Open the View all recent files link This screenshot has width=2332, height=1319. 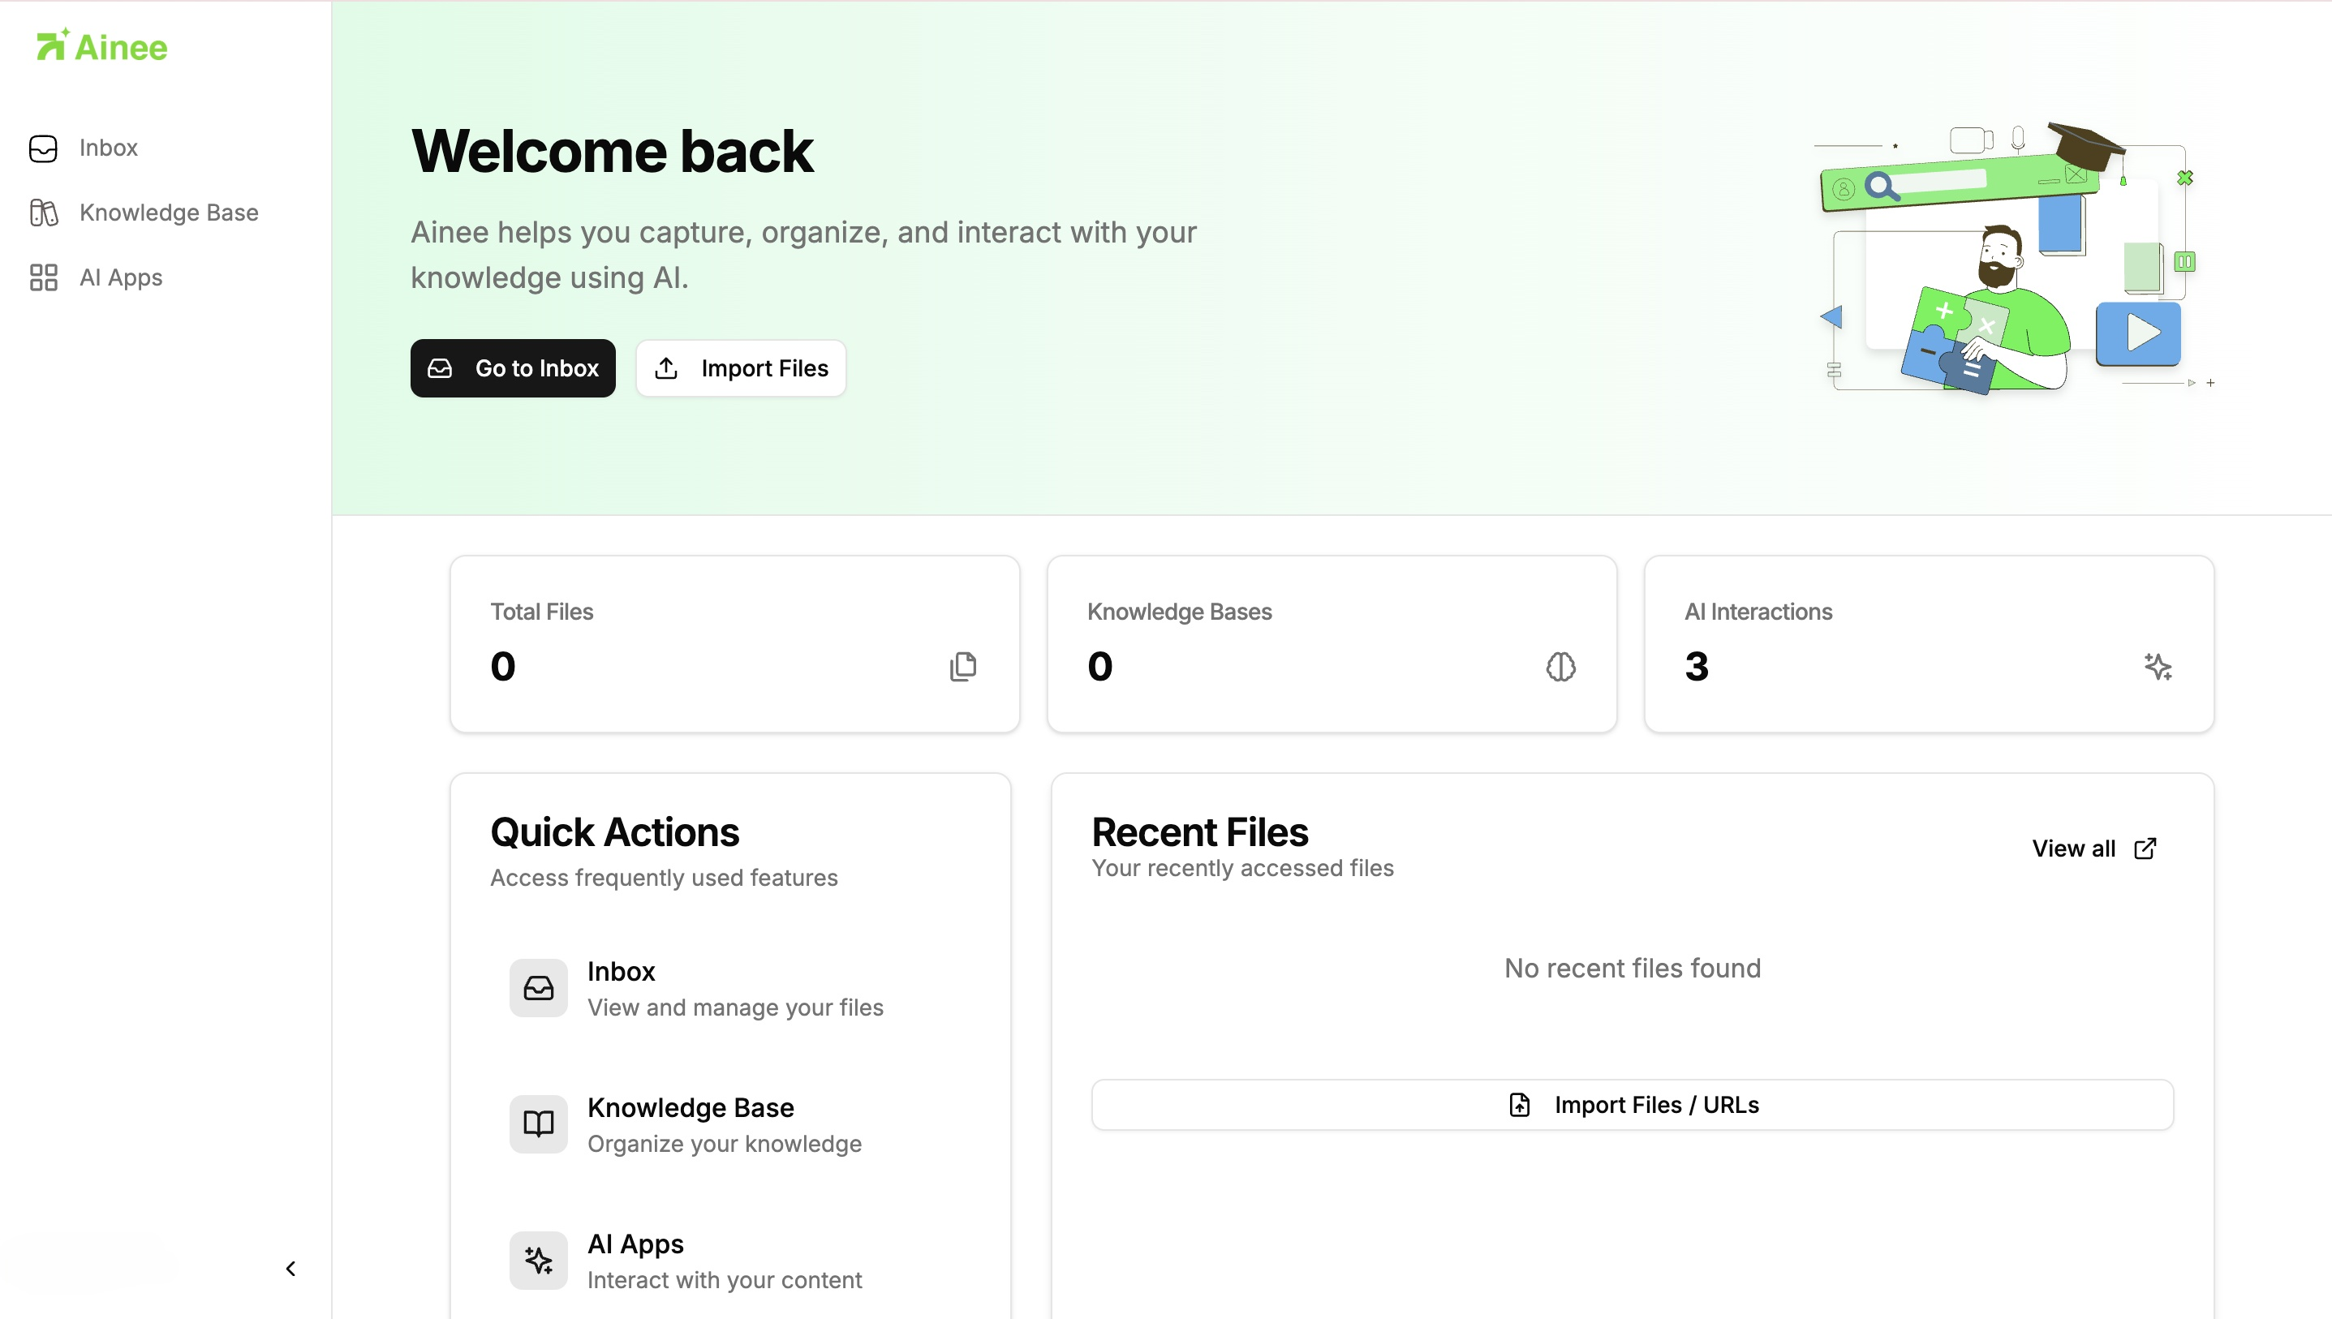tap(2093, 849)
